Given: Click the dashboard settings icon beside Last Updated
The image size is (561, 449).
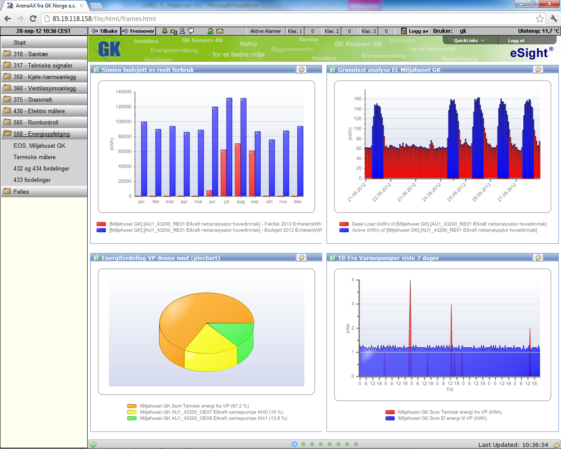Looking at the screenshot, I should tap(556, 444).
